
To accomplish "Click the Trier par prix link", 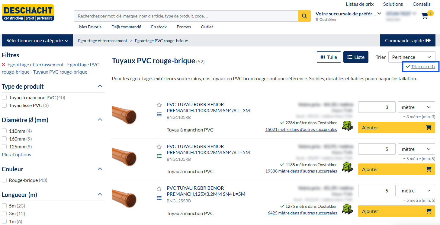I will (x=423, y=67).
